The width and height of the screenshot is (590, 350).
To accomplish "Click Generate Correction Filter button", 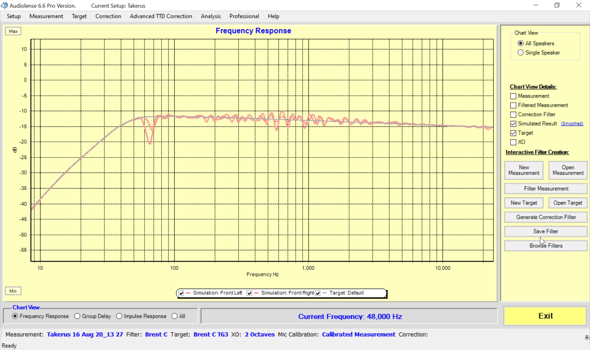I will pyautogui.click(x=546, y=217).
